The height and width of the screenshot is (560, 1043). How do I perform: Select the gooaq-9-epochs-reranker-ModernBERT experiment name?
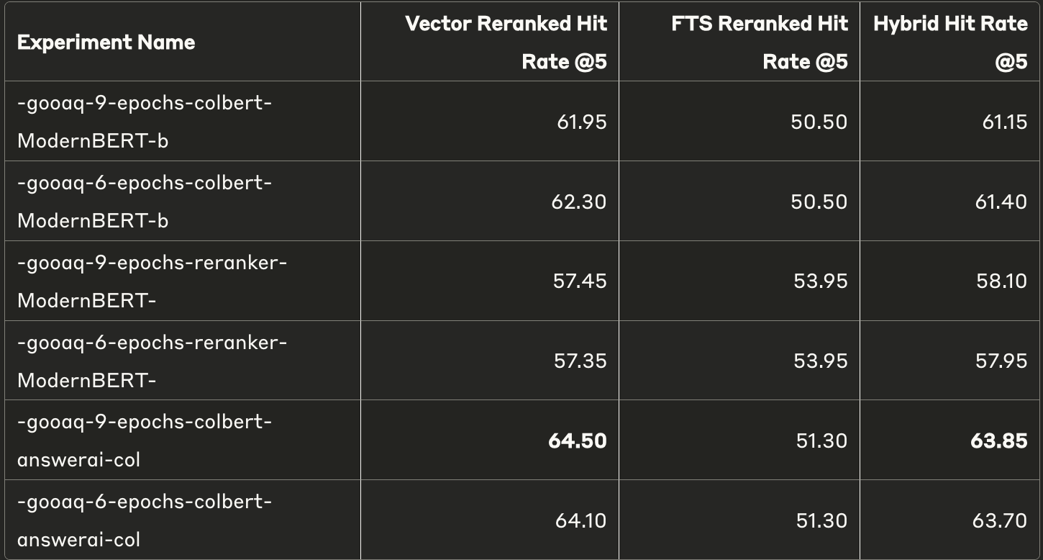click(152, 281)
